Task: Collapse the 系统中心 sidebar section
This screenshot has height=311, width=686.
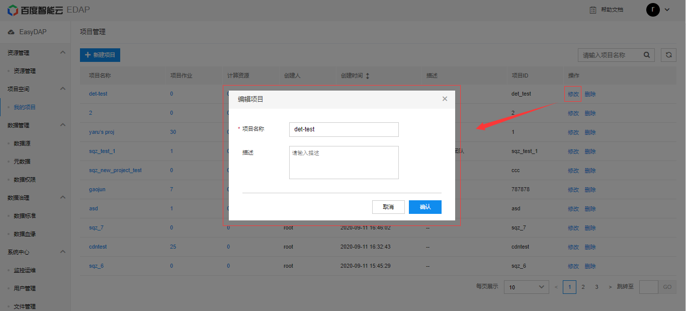Action: pos(62,252)
